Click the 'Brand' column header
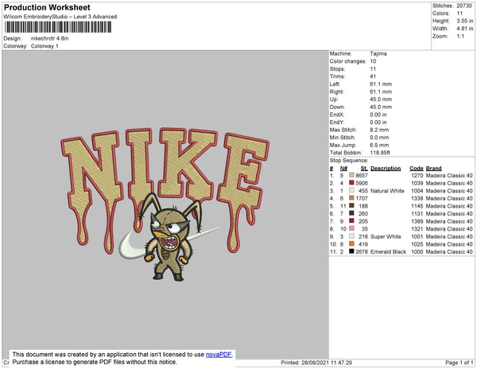Image resolution: width=477 pixels, height=369 pixels. [x=433, y=169]
